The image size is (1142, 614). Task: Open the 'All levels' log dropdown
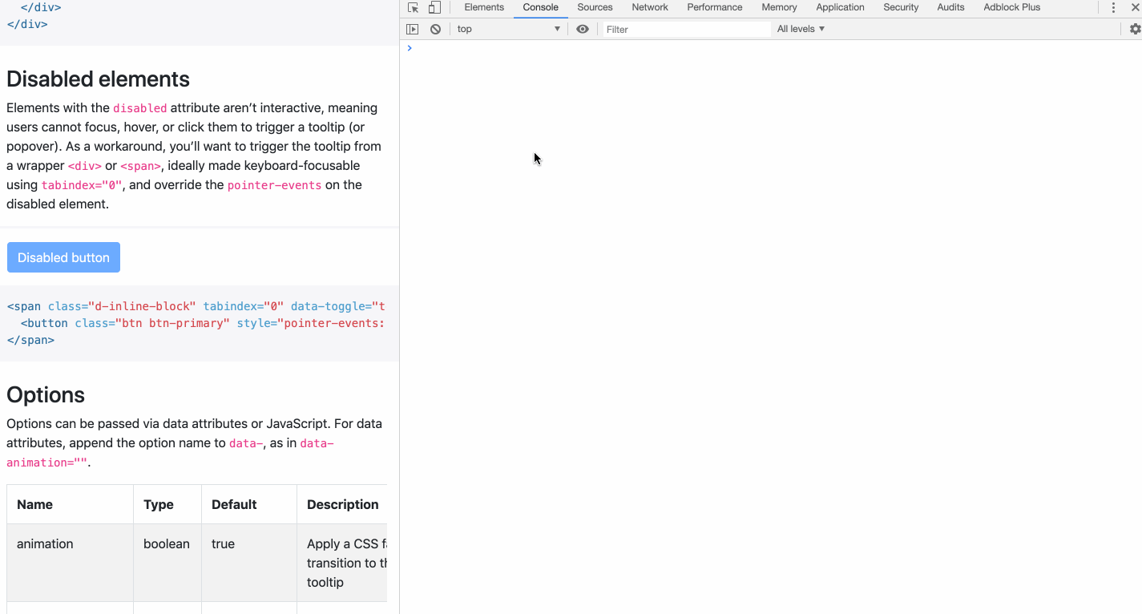coord(801,29)
